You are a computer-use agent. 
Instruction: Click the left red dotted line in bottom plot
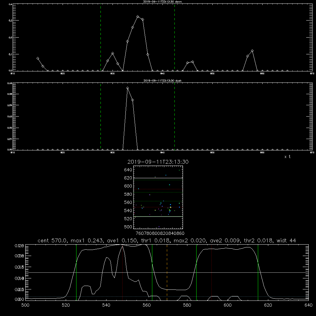click(x=123, y=272)
